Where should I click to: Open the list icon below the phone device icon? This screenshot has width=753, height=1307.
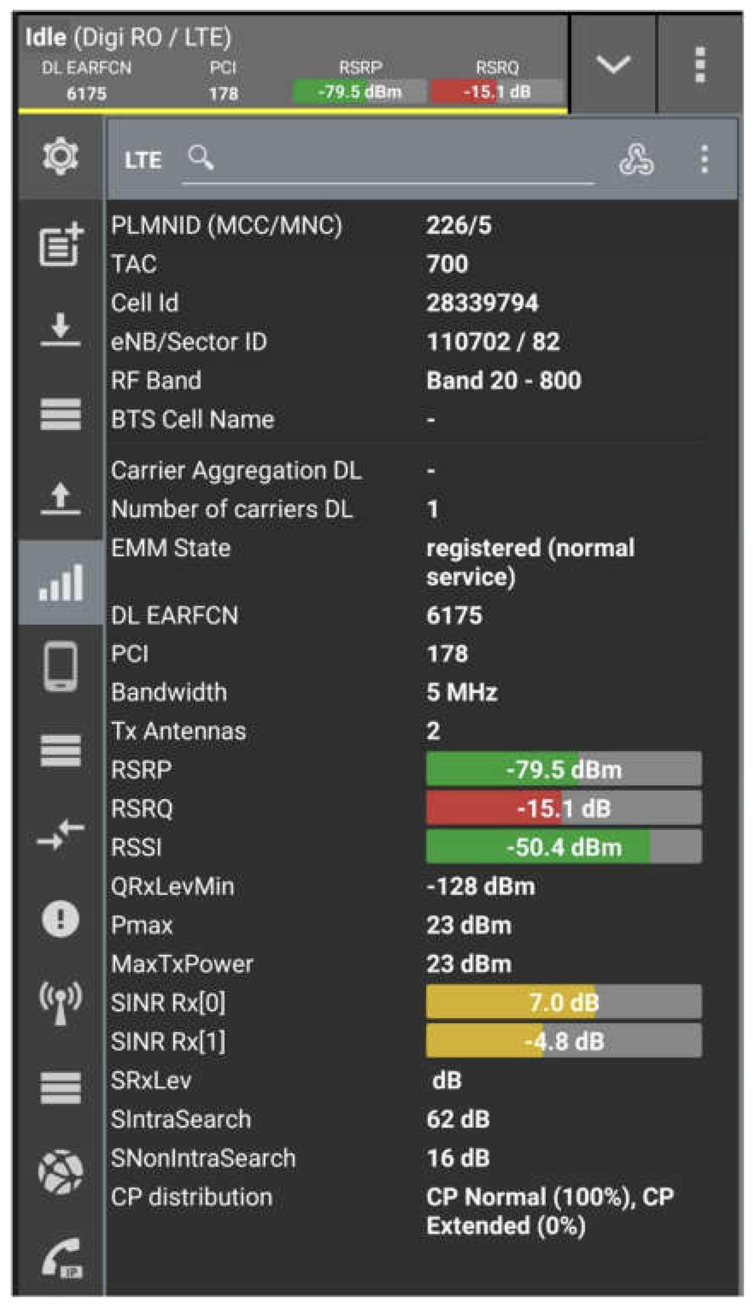pyautogui.click(x=61, y=750)
